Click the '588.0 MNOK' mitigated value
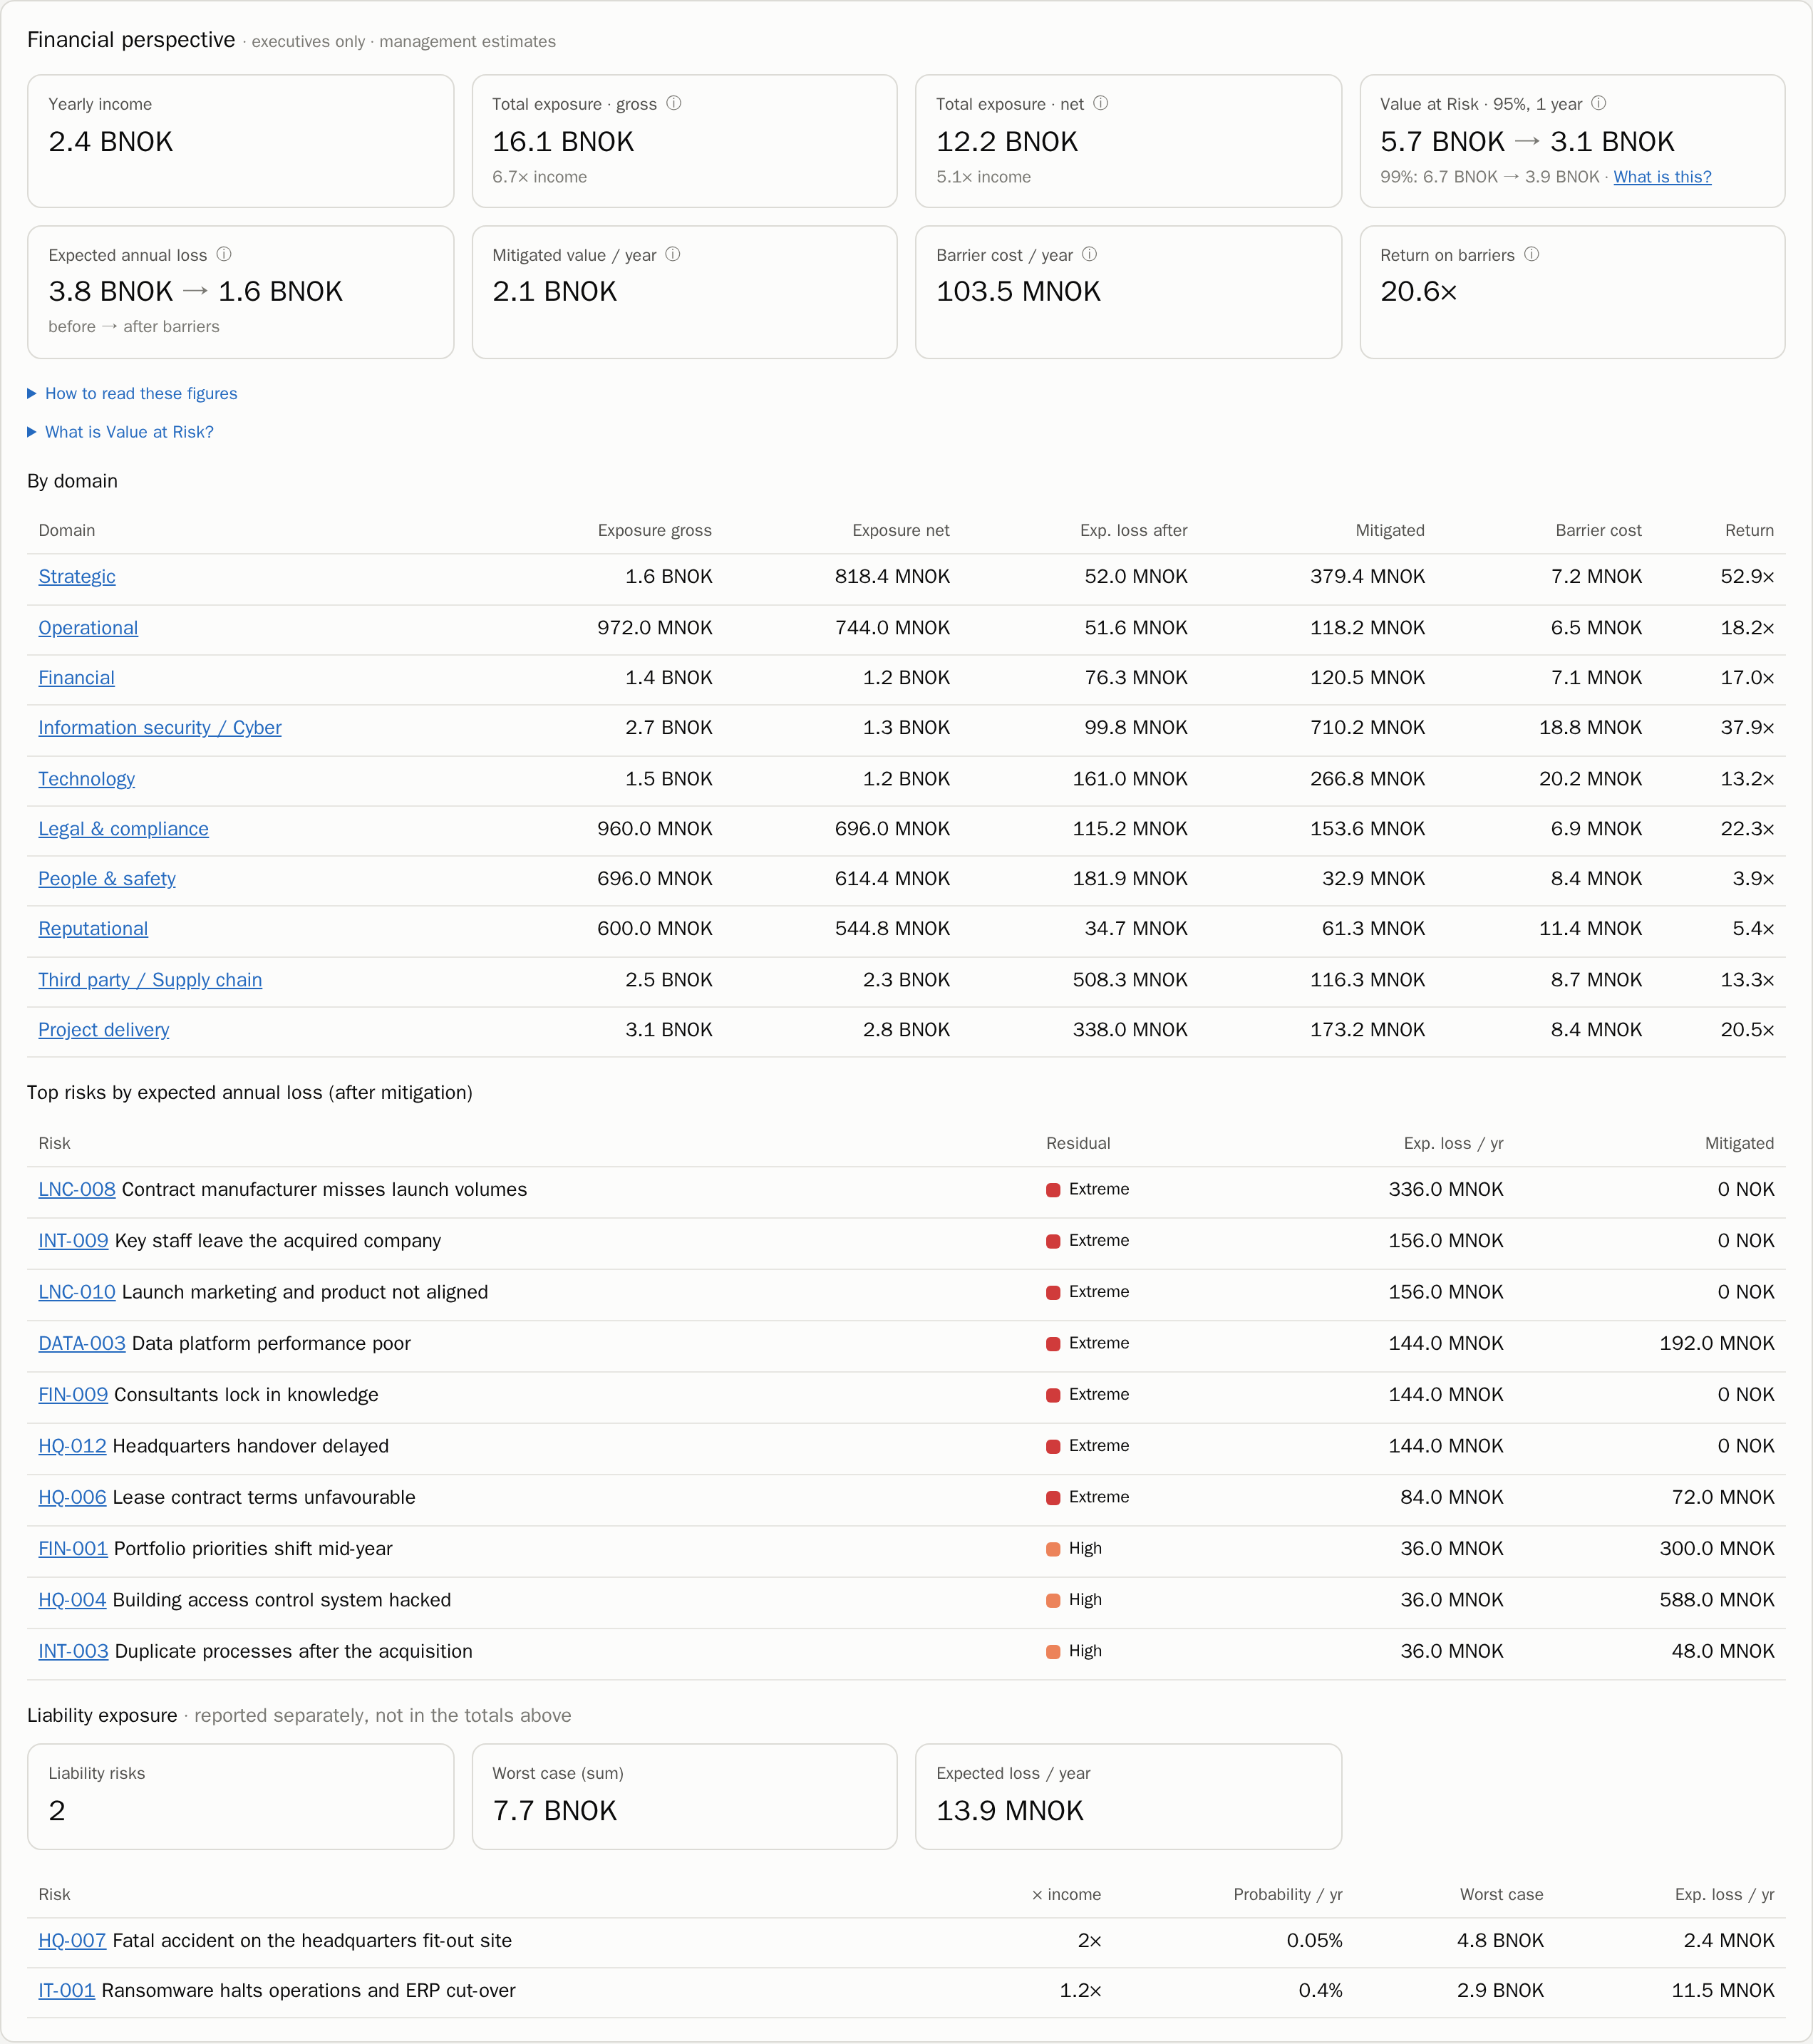The image size is (1813, 2044). tap(1717, 1599)
